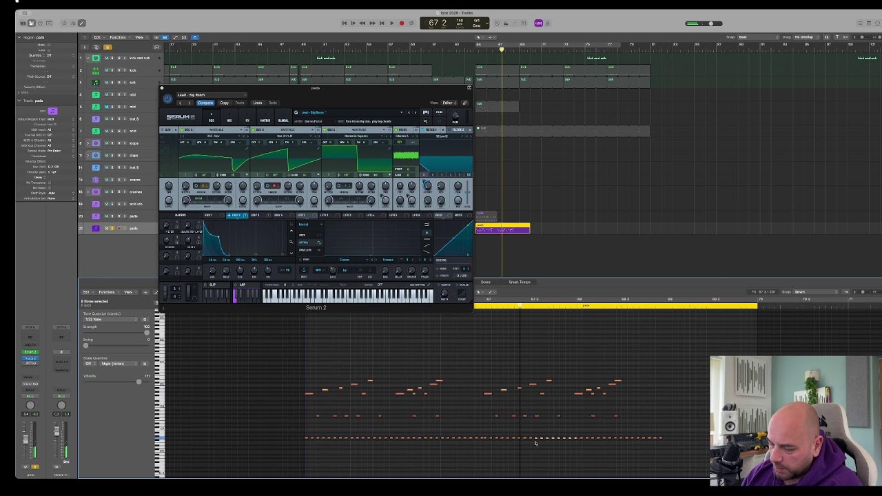
Task: Open the LFO Custom shape dropdown
Action: [x=345, y=260]
